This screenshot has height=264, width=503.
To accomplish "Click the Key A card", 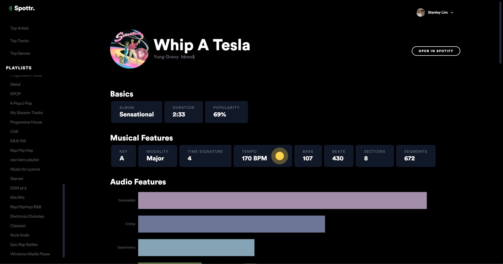I will click(123, 156).
